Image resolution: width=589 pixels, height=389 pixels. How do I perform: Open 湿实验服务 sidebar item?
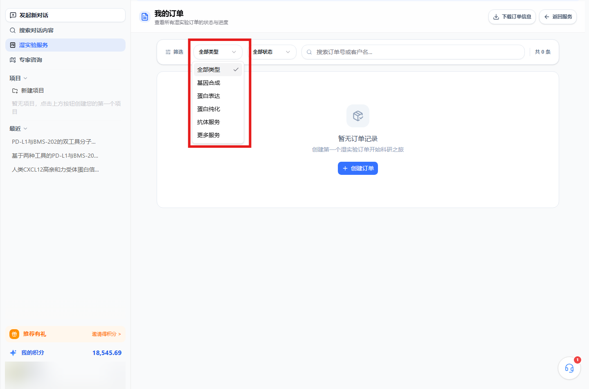[65, 45]
